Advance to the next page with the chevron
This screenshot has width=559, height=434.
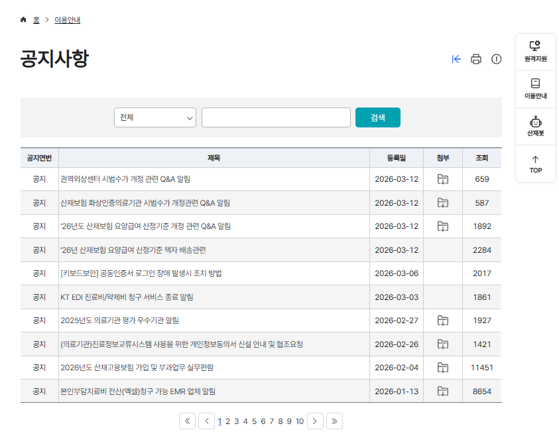click(x=314, y=421)
